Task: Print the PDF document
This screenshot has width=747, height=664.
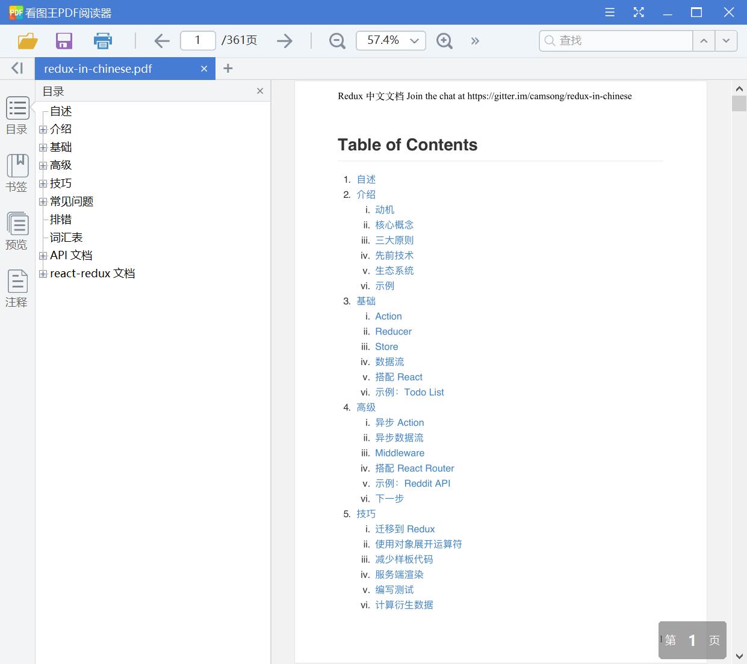Action: (x=103, y=41)
